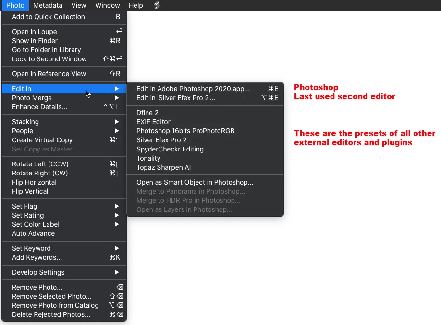The image size is (441, 325).
Task: Choose Enhance Details...
Action: (64, 107)
